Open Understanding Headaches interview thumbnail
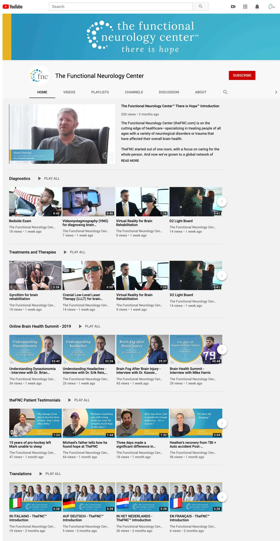This screenshot has height=541, width=280. point(89,349)
